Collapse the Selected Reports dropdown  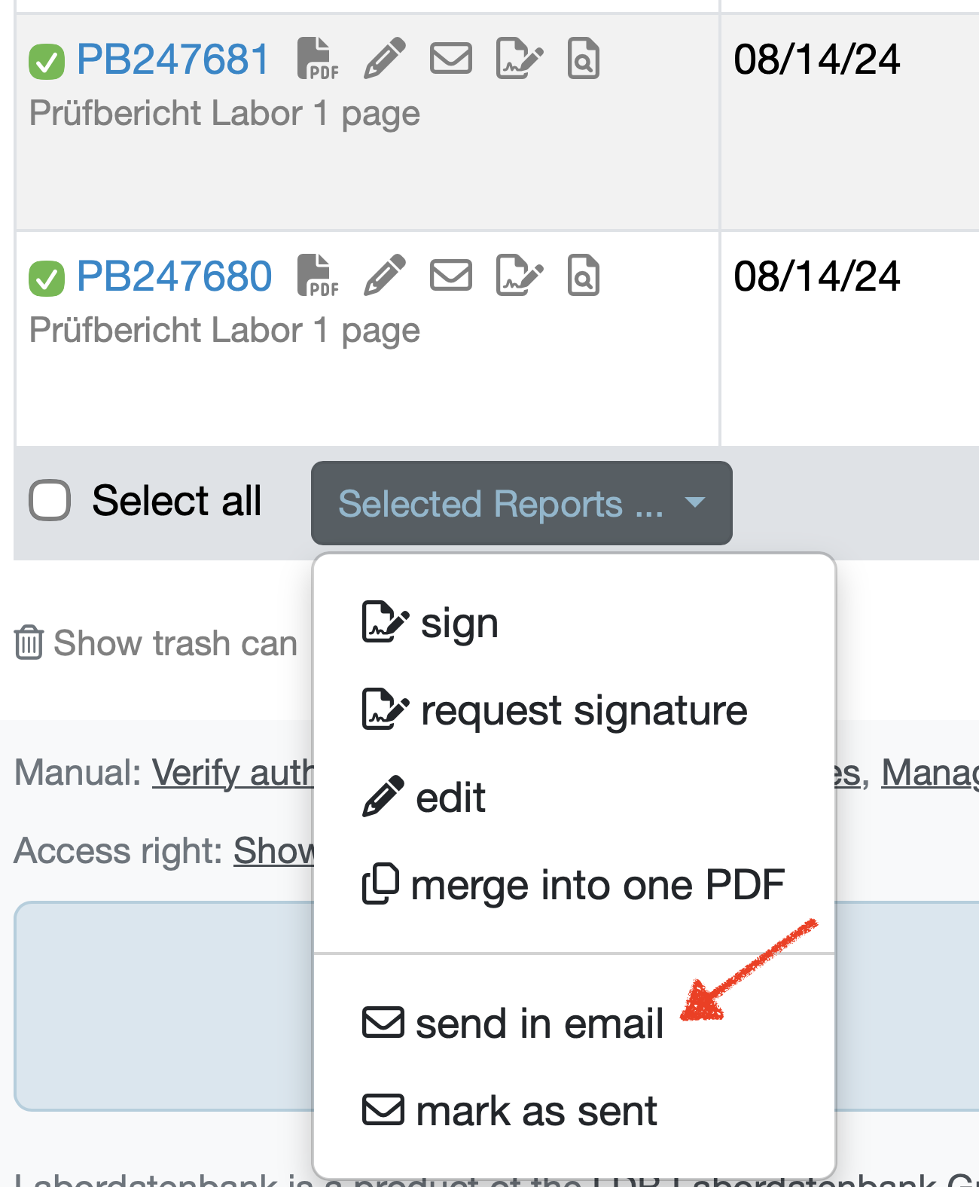tap(522, 503)
